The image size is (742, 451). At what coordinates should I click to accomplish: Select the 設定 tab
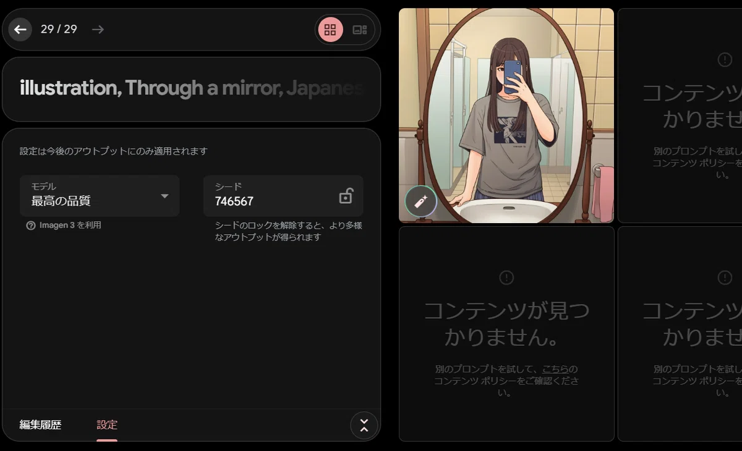[107, 424]
